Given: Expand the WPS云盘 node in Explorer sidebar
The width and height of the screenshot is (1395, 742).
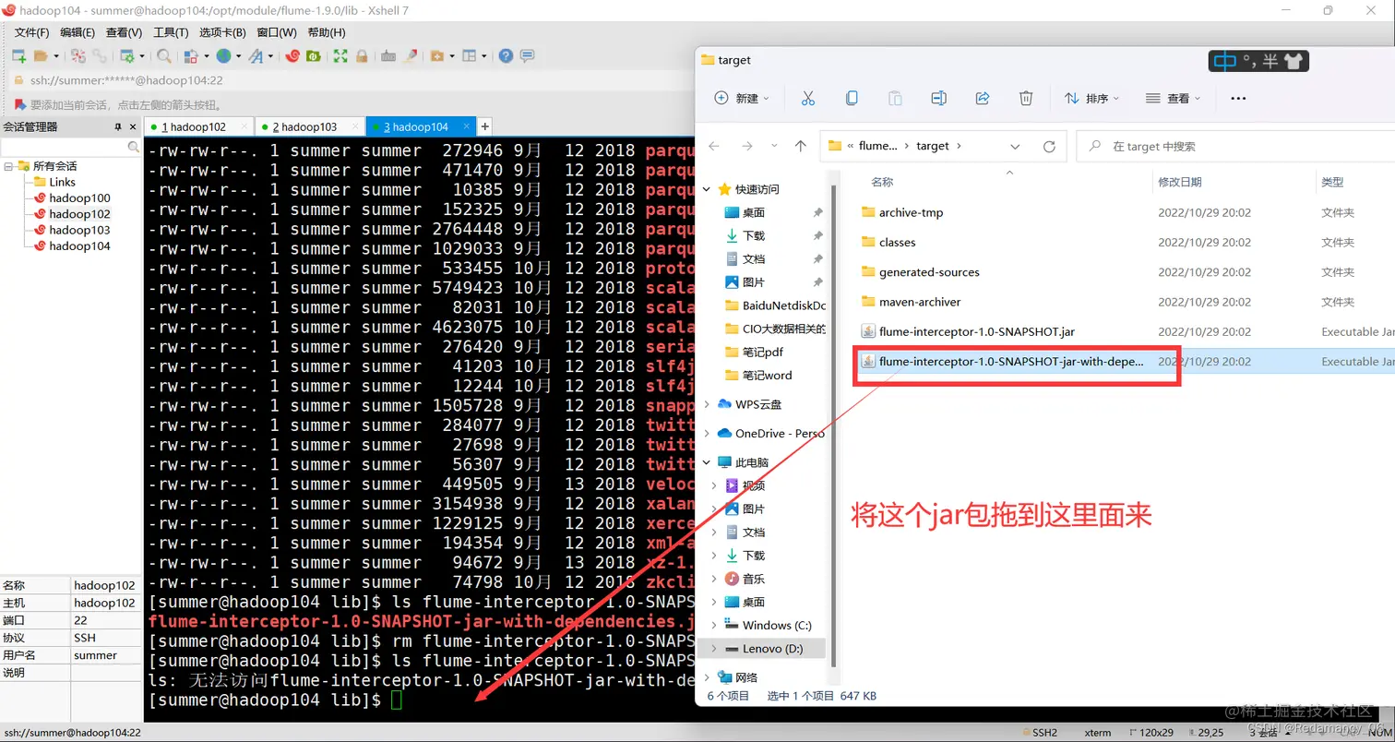Looking at the screenshot, I should click(708, 404).
